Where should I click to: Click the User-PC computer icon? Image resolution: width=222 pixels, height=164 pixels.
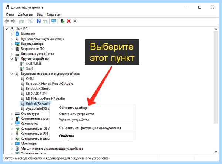click(12, 29)
